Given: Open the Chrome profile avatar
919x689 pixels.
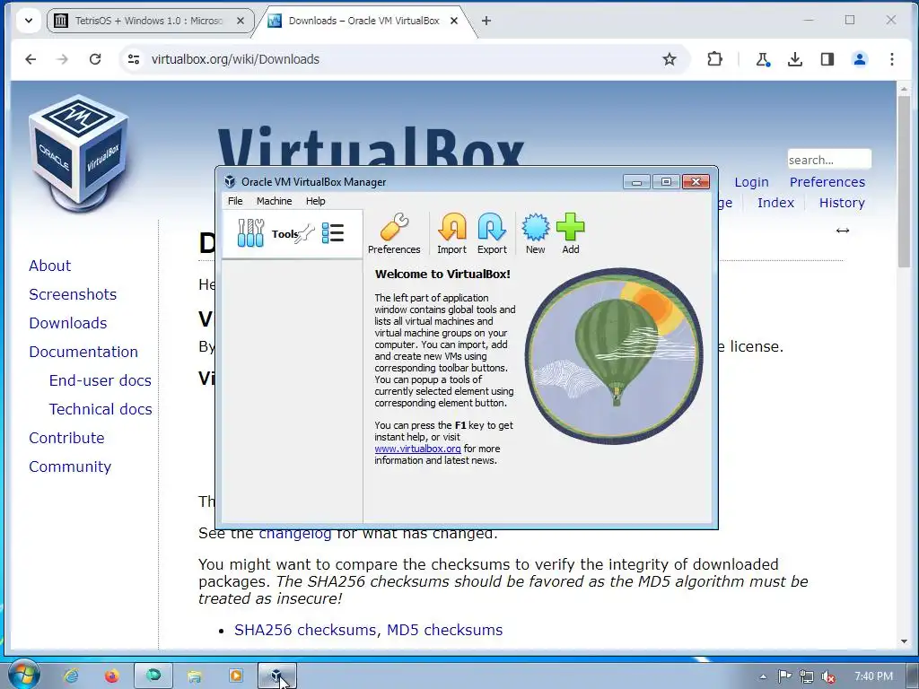Looking at the screenshot, I should click(860, 59).
